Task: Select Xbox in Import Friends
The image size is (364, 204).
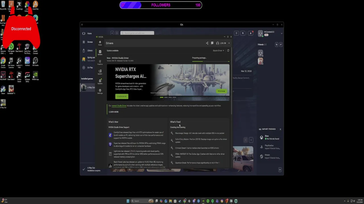Action: click(x=269, y=137)
